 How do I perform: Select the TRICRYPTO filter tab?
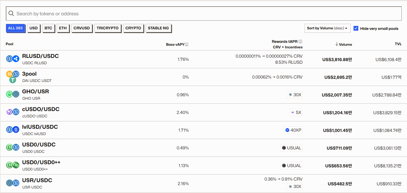click(x=107, y=28)
